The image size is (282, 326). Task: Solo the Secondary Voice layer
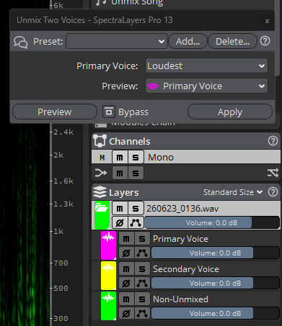click(x=142, y=269)
